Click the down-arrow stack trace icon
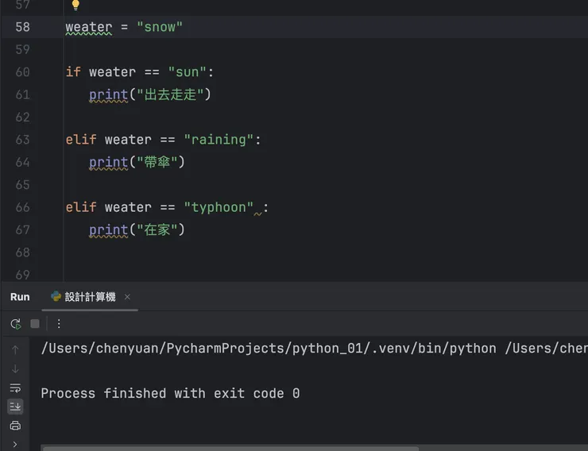 [x=15, y=368]
